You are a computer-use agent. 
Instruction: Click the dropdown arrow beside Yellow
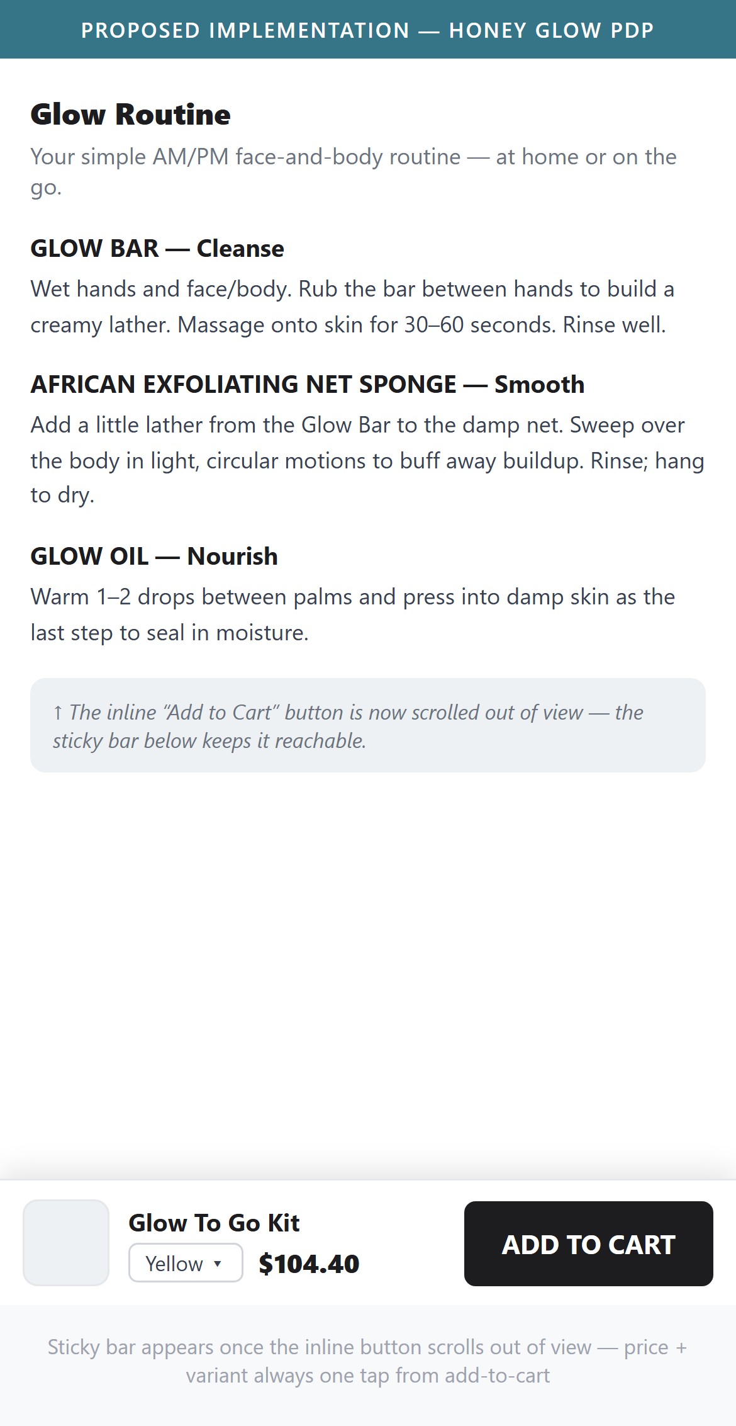pos(218,1264)
